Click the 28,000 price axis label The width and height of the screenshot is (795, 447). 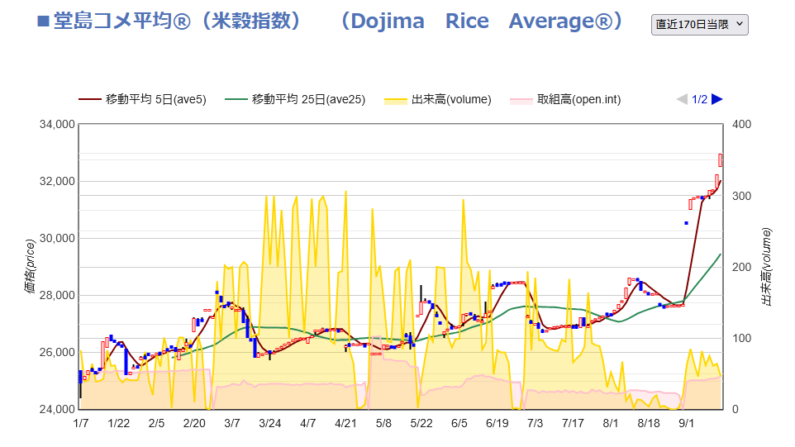(57, 296)
